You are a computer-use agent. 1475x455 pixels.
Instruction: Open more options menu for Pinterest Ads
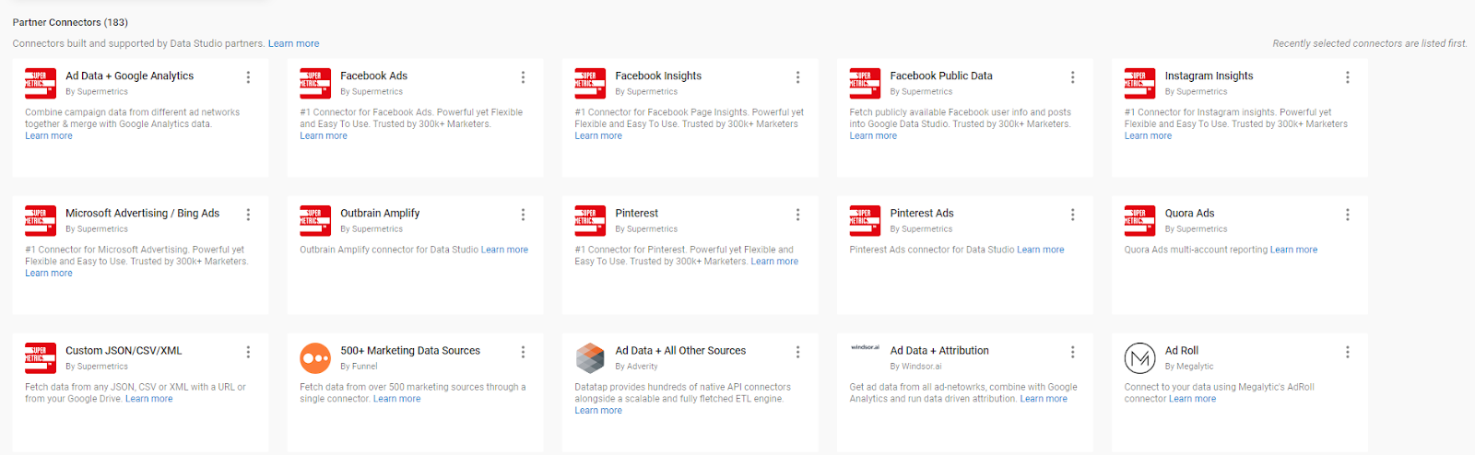pyautogui.click(x=1072, y=215)
